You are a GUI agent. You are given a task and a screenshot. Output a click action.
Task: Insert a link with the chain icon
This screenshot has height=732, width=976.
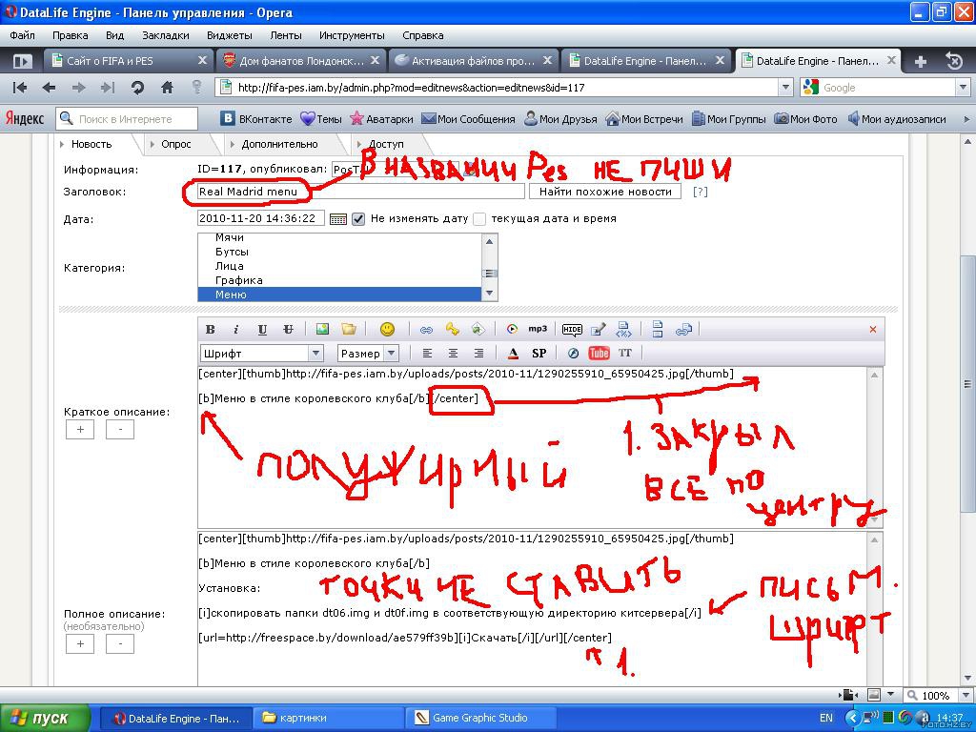pos(426,329)
